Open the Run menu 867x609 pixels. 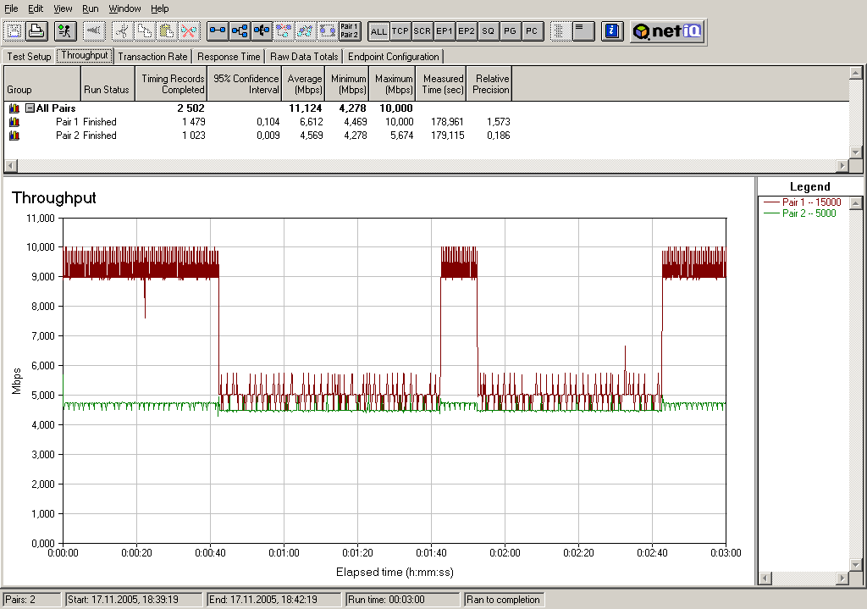tap(91, 8)
